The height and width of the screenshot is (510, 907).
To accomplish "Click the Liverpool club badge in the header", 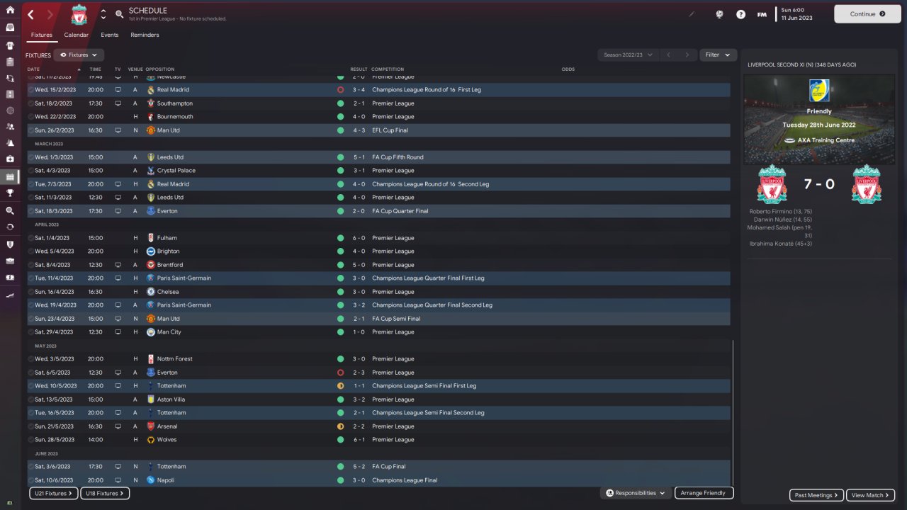I will pos(79,14).
